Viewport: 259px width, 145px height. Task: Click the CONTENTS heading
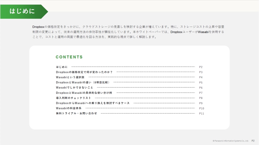pos(69,57)
